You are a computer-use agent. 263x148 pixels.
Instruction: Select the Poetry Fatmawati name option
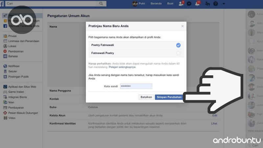point(136,45)
